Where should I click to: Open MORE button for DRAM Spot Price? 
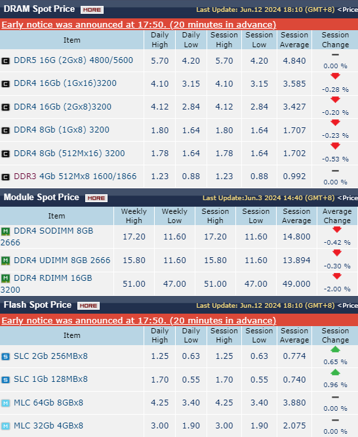(92, 10)
